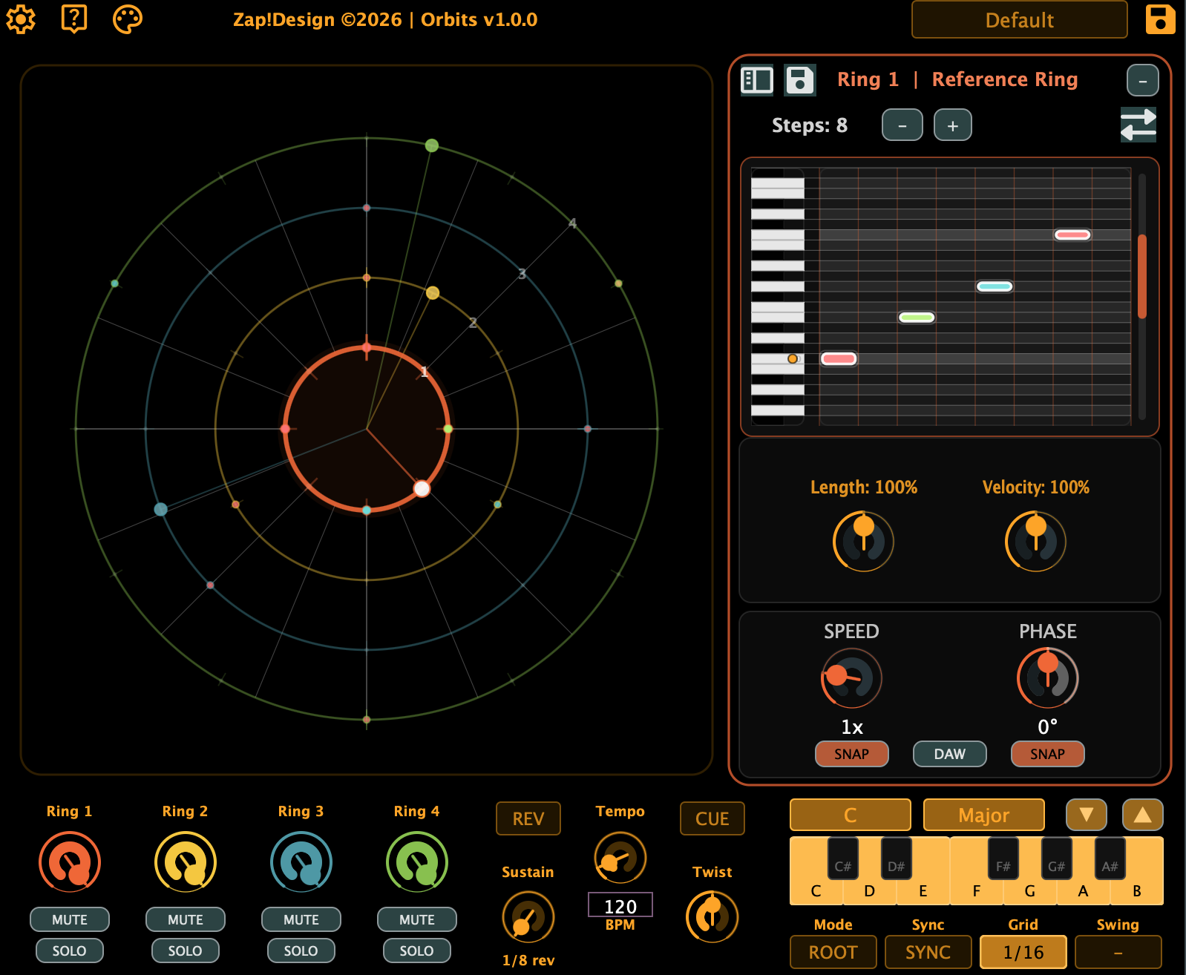This screenshot has height=975, width=1186.
Task: Click the Twist knob
Action: click(712, 916)
